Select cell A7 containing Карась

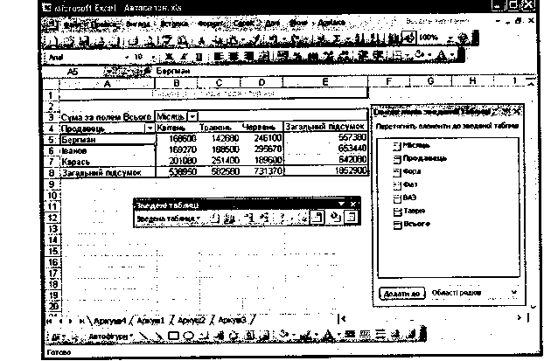(107, 162)
